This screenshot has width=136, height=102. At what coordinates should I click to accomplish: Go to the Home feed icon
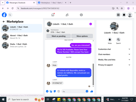click(53, 15)
